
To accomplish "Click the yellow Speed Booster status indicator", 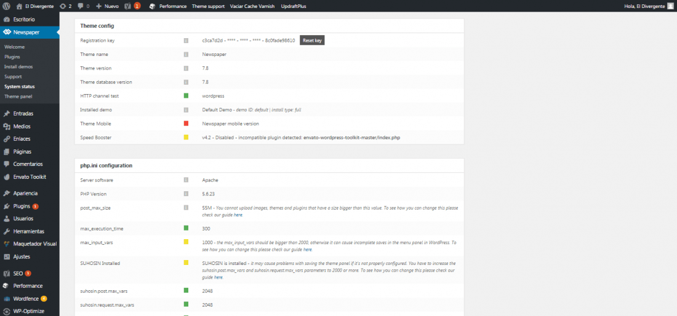I will [x=186, y=137].
